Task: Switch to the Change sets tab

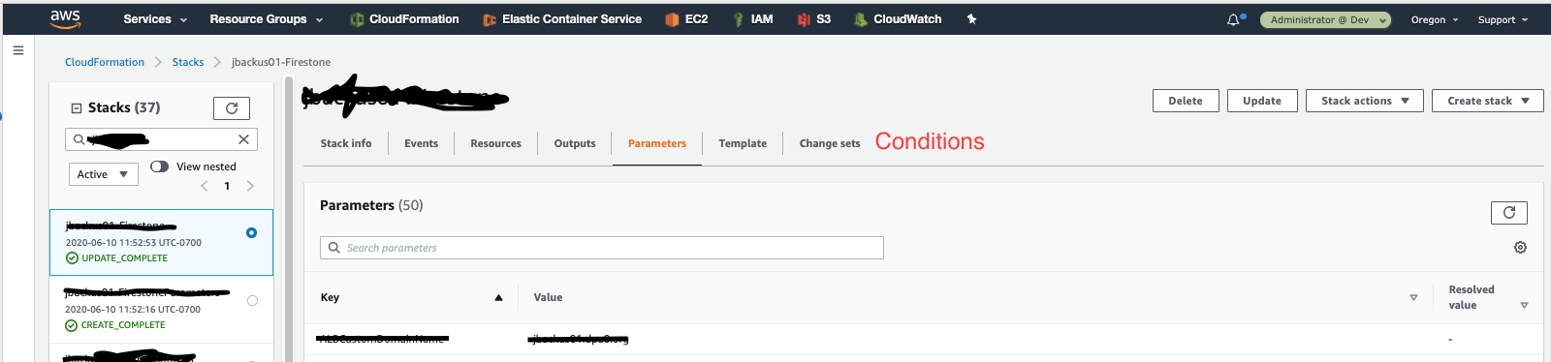Action: click(830, 143)
